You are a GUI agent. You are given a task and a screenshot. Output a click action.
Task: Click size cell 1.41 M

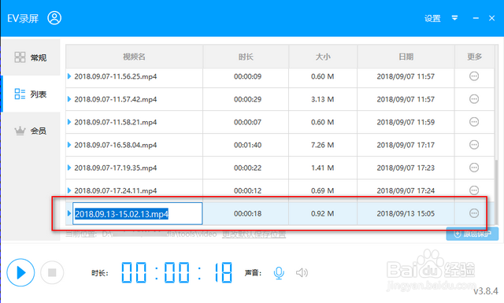point(322,168)
